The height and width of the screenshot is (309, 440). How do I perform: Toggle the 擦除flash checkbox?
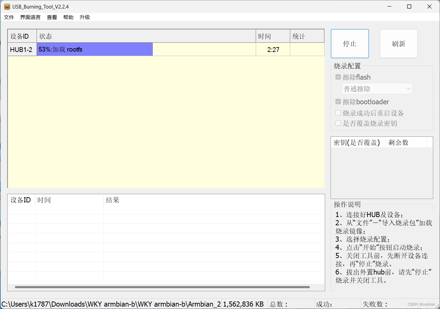pyautogui.click(x=338, y=77)
